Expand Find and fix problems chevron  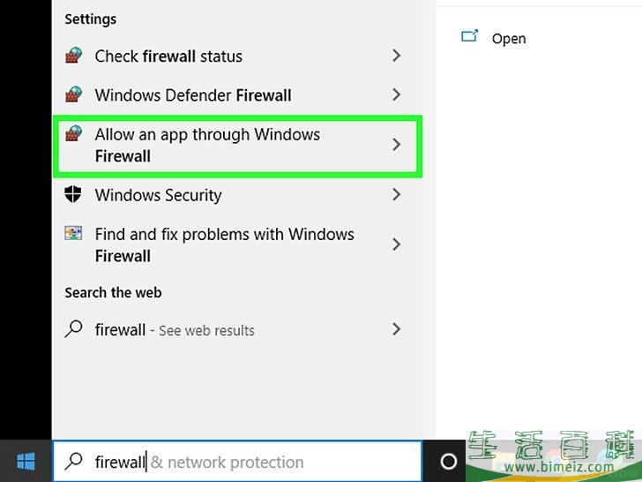click(x=396, y=245)
